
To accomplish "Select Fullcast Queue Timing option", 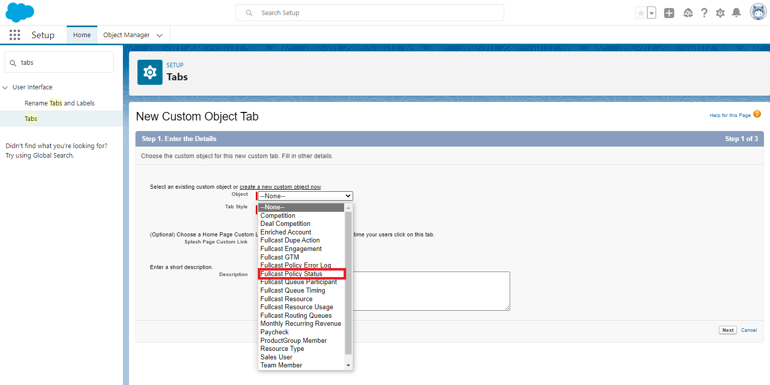I will click(301, 291).
